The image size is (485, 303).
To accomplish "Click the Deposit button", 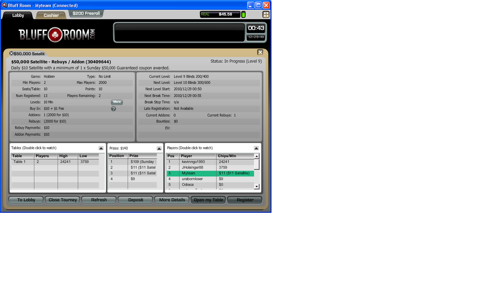I will [135, 200].
